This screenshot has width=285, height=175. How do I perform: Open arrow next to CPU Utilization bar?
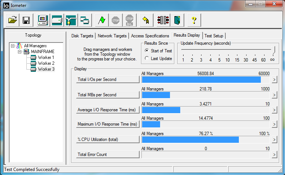(274, 139)
